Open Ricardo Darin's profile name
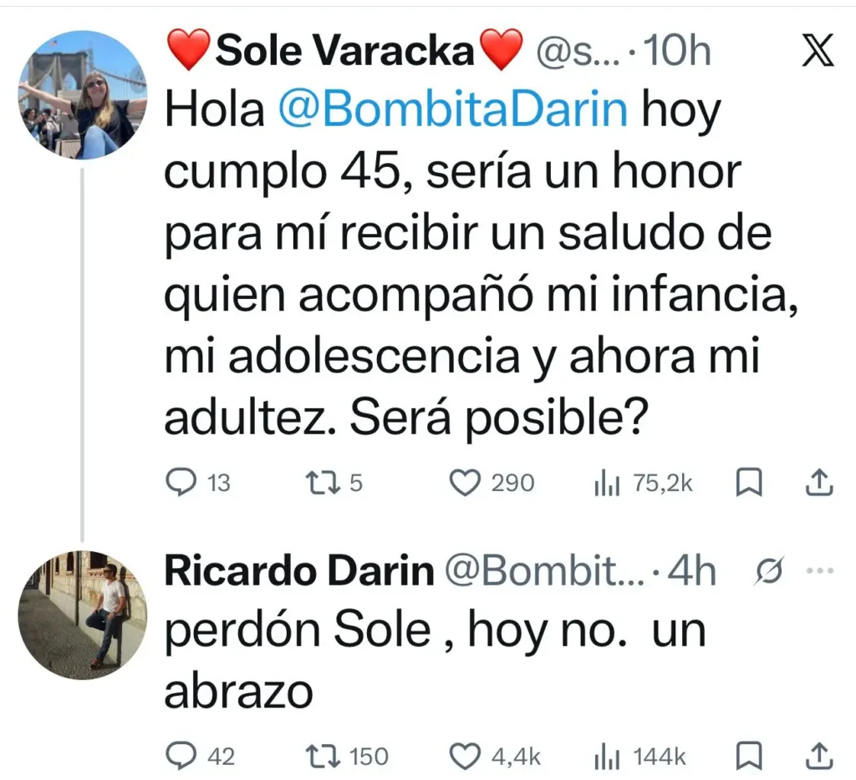Screen dimensions: 856x780 (299, 572)
